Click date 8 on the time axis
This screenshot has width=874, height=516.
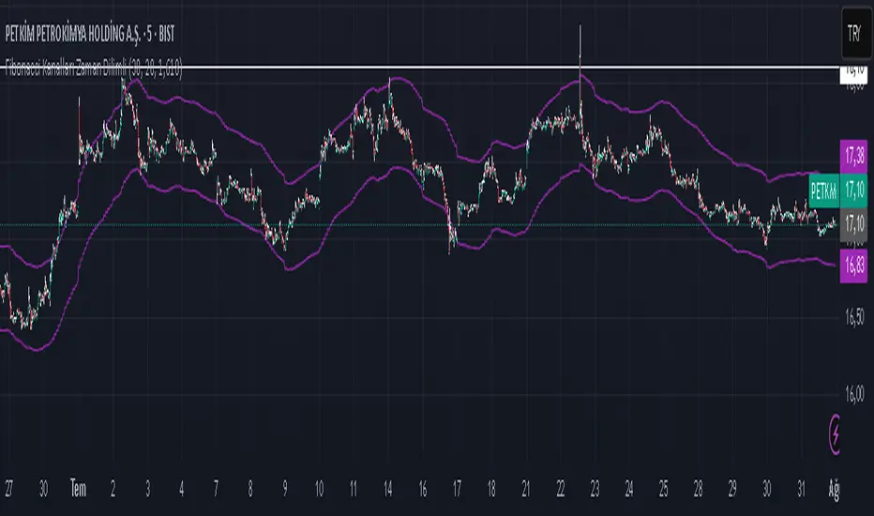pyautogui.click(x=250, y=489)
